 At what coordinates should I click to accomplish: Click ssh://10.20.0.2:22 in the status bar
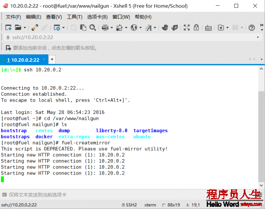(19, 205)
